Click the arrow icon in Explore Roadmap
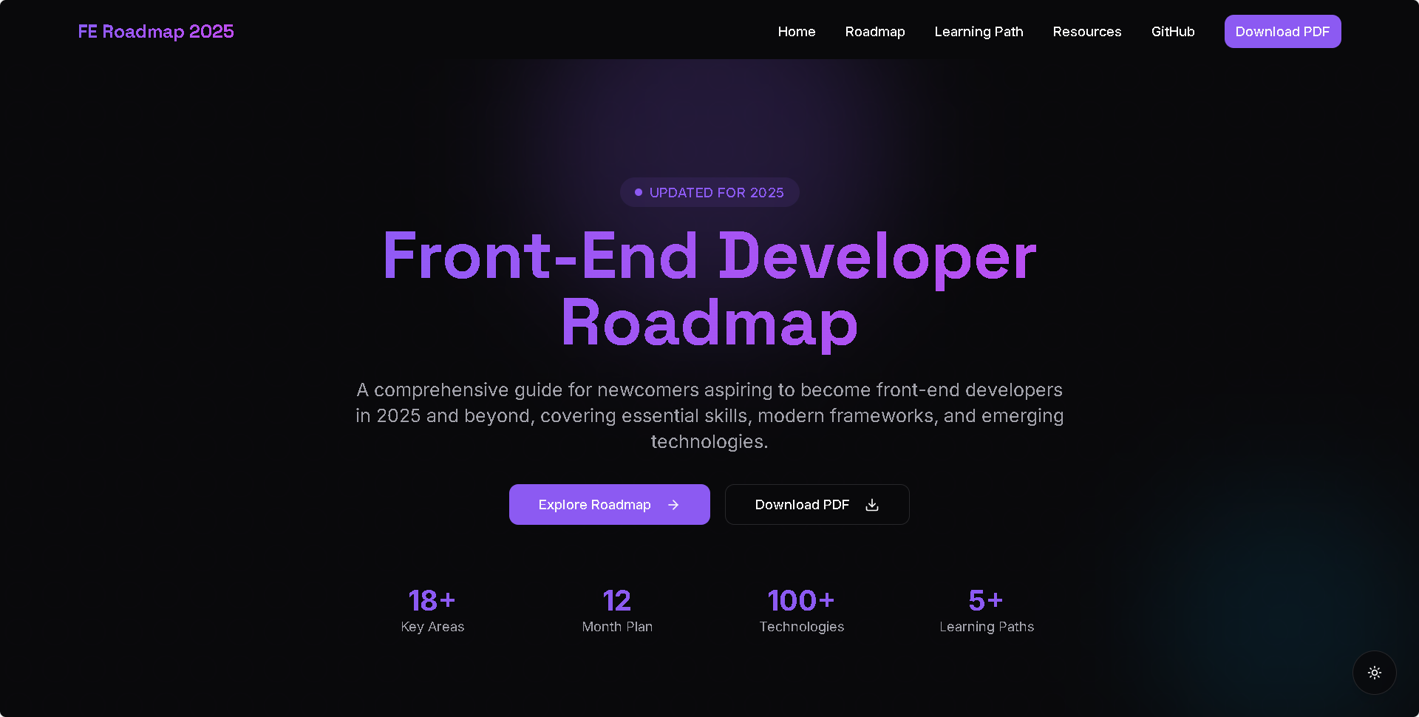Viewport: 1419px width, 717px height. 673,505
